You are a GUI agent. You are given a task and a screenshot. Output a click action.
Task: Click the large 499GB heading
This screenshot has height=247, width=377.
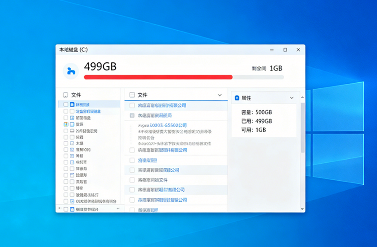click(x=100, y=67)
